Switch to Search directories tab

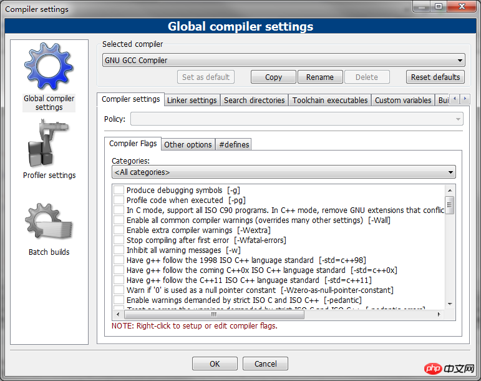tap(255, 101)
